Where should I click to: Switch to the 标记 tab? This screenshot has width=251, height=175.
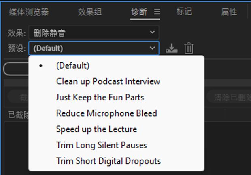click(184, 12)
